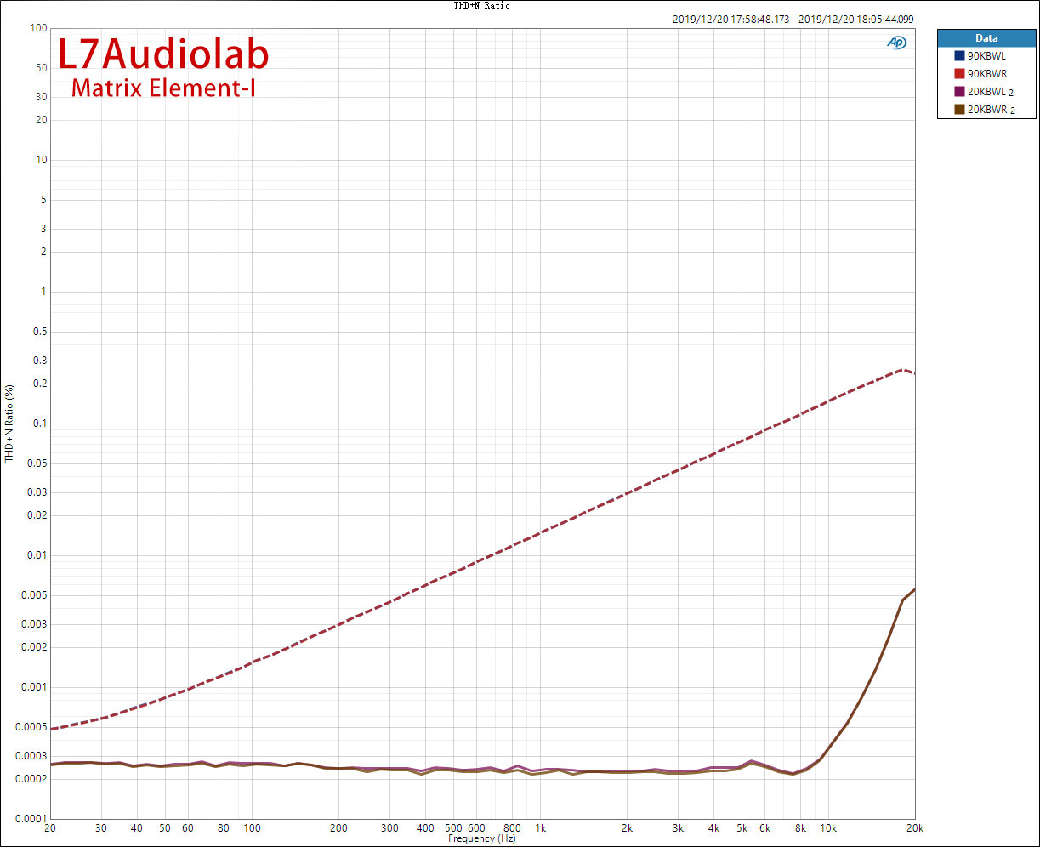1040x847 pixels.
Task: Click the 100 tick at top of Y axis
Action: [x=37, y=28]
